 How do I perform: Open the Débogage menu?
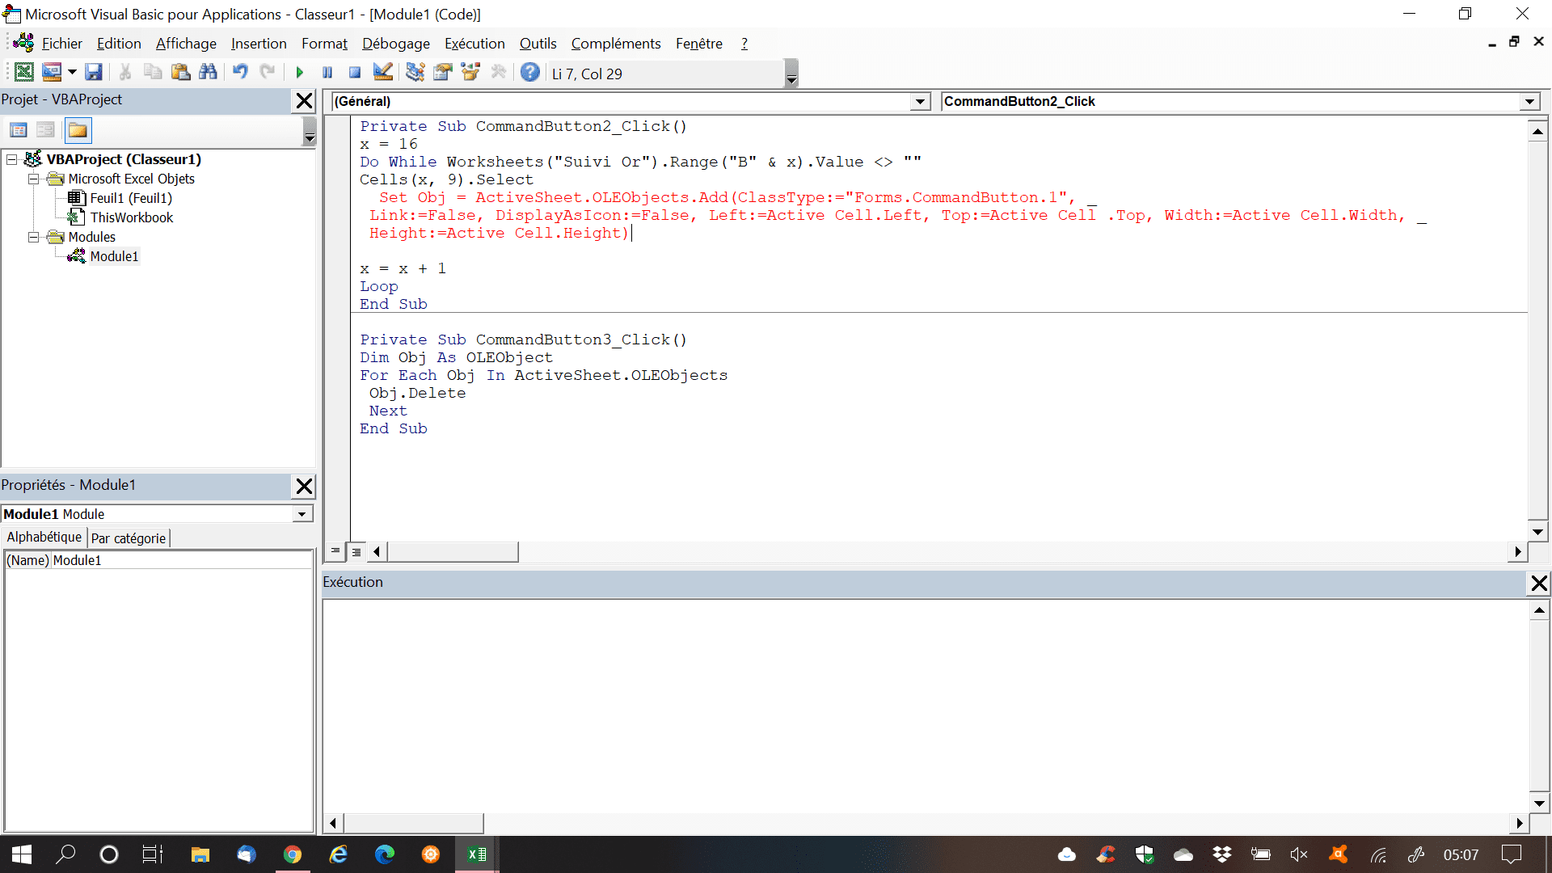tap(395, 44)
